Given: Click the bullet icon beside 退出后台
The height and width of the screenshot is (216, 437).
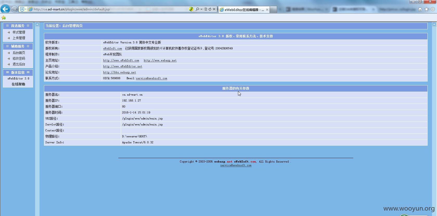Looking at the screenshot, I should tap(9, 64).
